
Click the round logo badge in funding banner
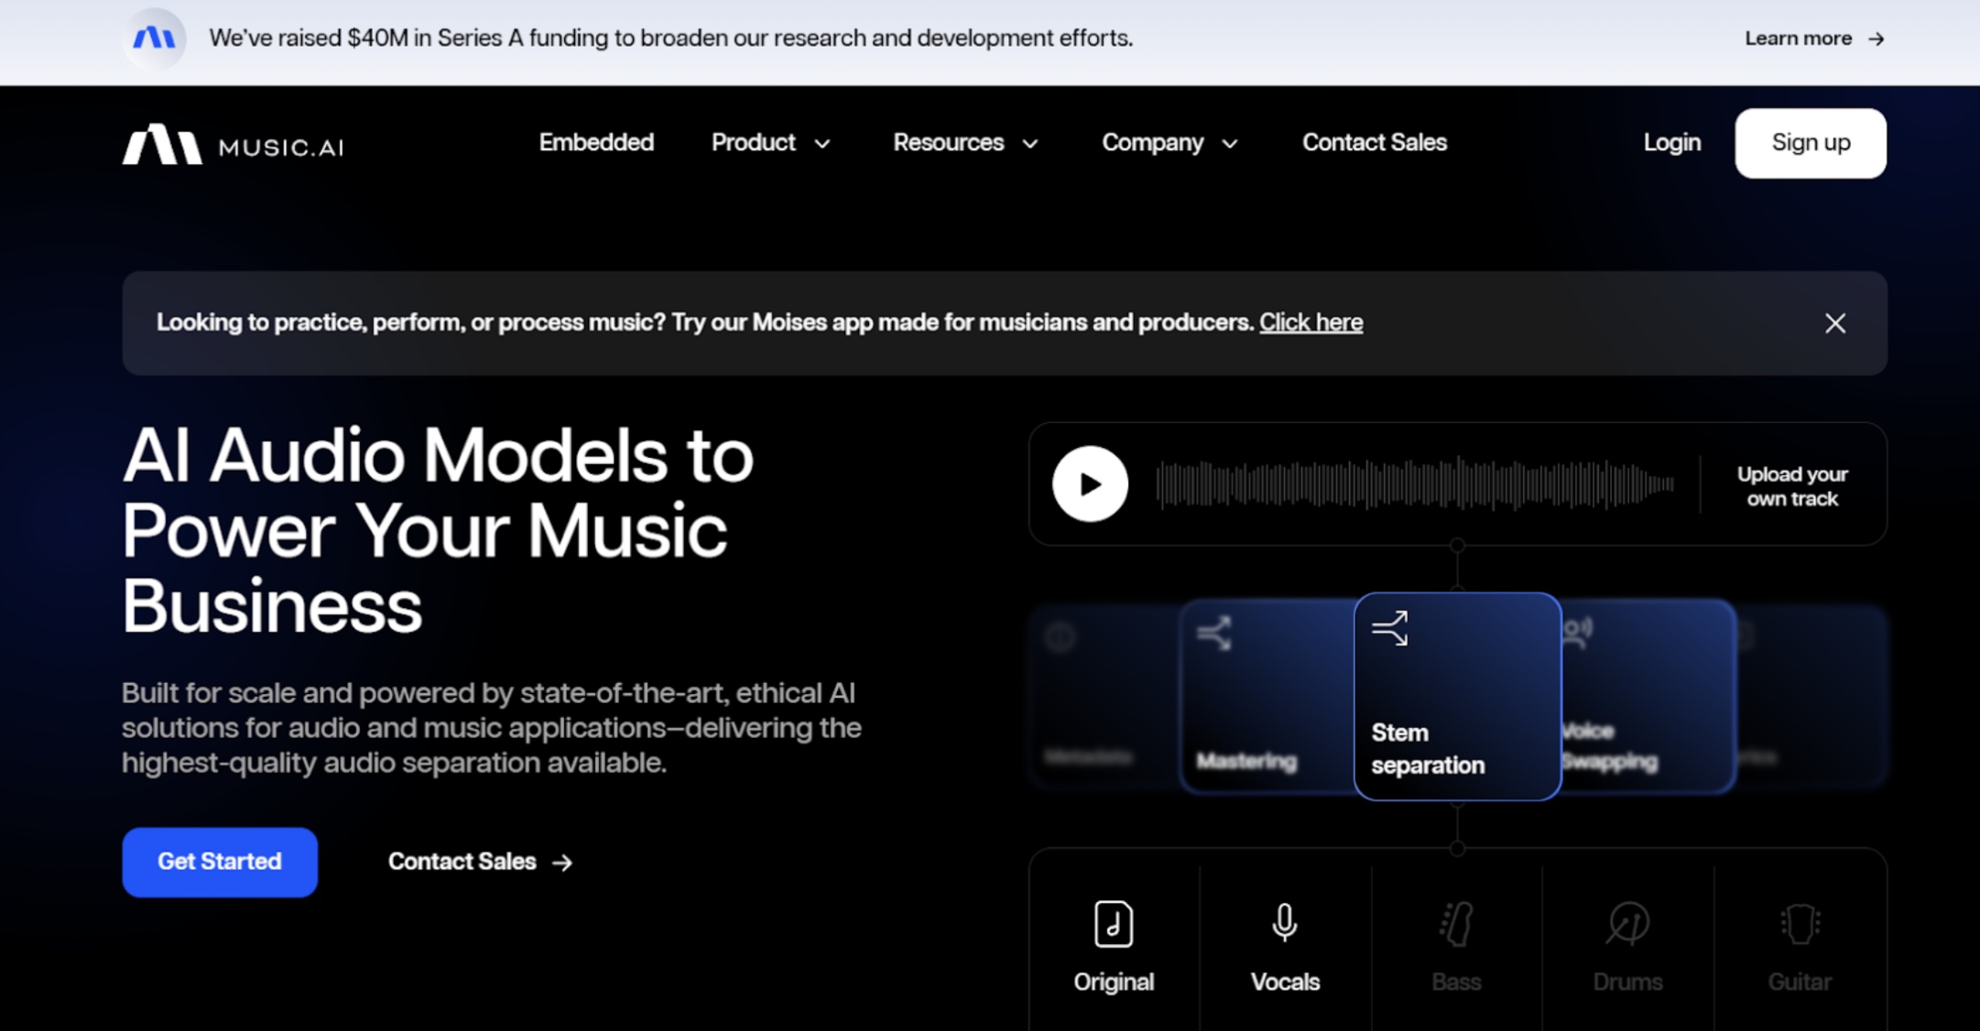coord(154,38)
